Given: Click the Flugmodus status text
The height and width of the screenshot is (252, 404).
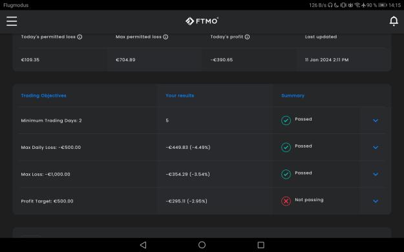Looking at the screenshot, I should (16, 5).
